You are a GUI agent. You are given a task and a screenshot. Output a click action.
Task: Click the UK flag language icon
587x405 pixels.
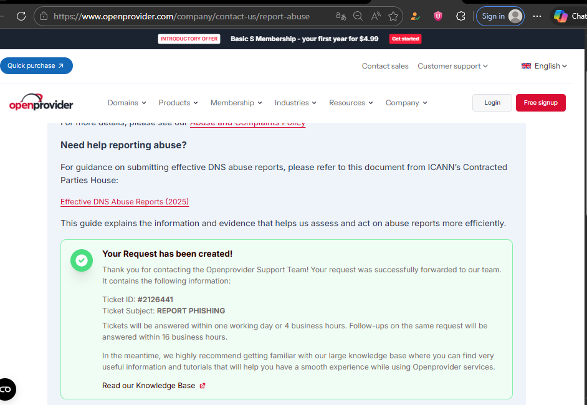526,66
